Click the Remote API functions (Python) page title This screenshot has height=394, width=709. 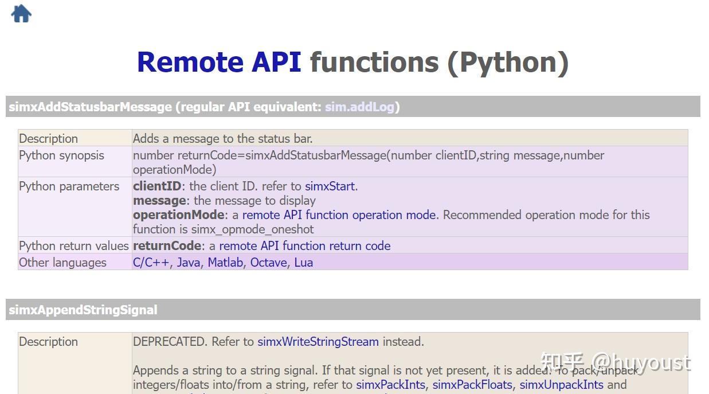[x=353, y=62]
